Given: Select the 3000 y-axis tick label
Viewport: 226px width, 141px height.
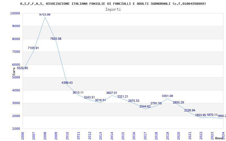Looking at the screenshot, I should [16, 103].
